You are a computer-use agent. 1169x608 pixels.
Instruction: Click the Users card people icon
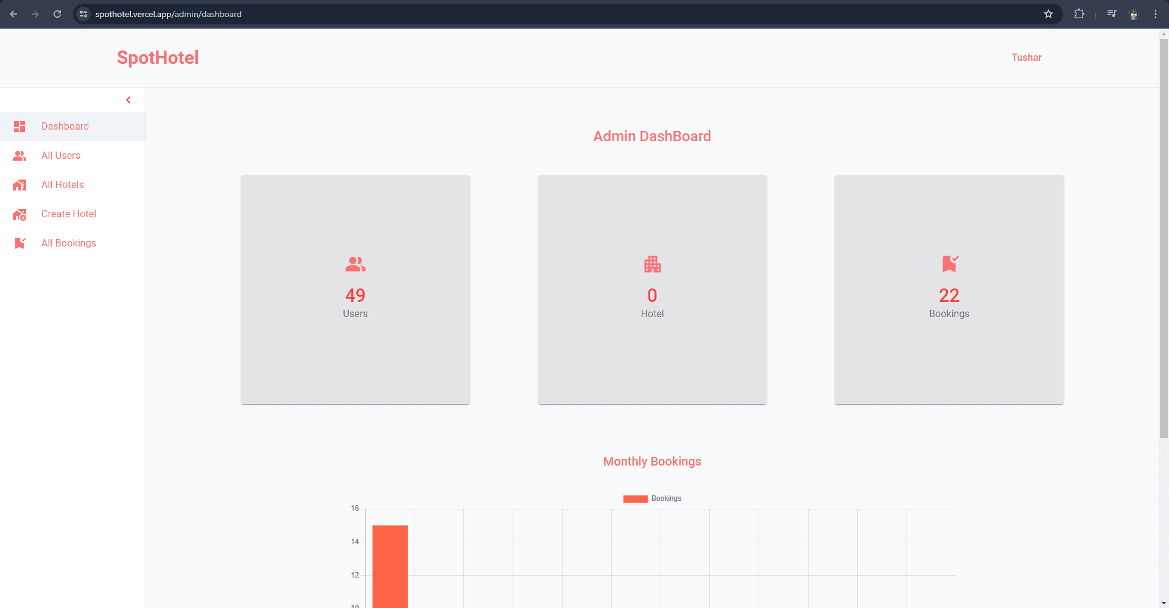(x=355, y=264)
